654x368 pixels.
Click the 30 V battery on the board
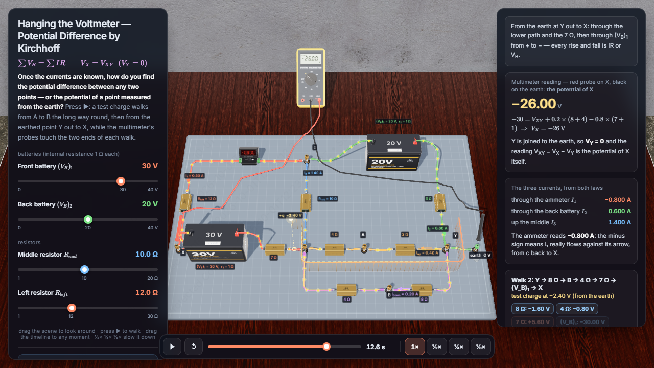pos(216,243)
